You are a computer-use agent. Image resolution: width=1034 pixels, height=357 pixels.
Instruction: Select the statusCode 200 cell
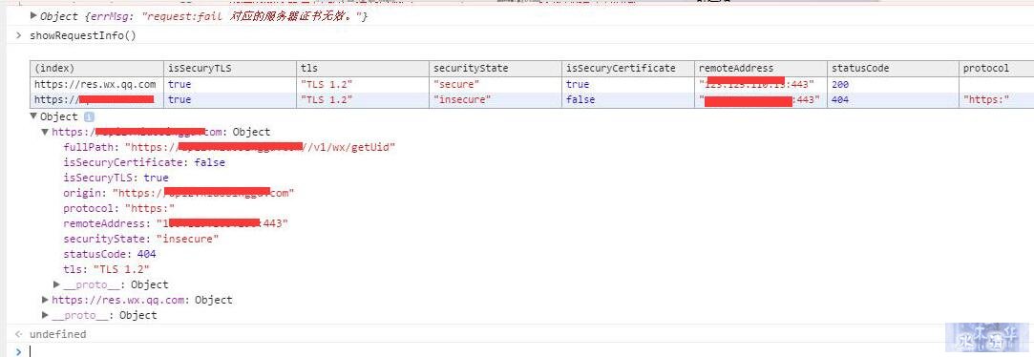(x=894, y=84)
